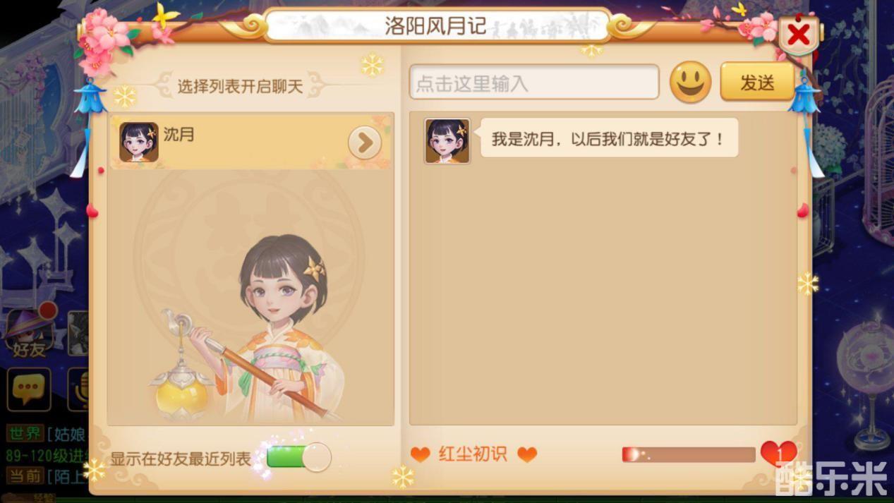Click 沈月's avatar in list entry
Image resolution: width=894 pixels, height=503 pixels.
tap(139, 143)
